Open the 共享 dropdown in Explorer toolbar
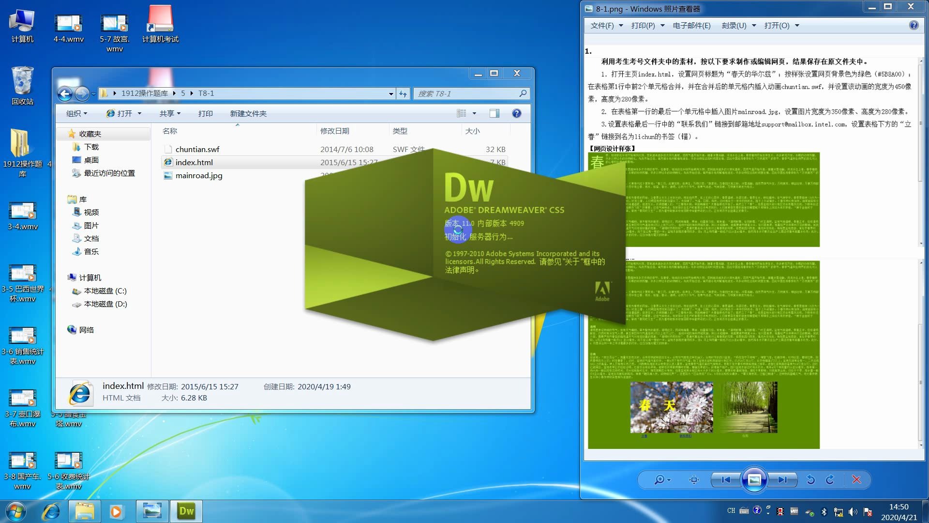Screen dimensions: 929x523 pyautogui.click(x=170, y=113)
